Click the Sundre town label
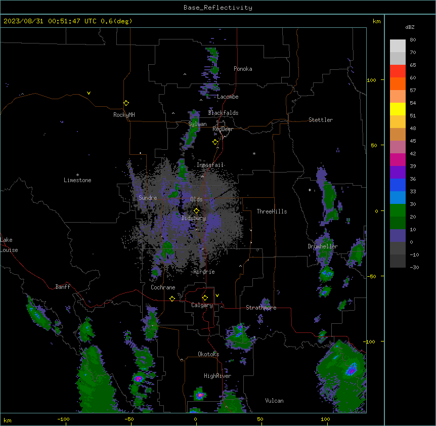 tap(148, 198)
